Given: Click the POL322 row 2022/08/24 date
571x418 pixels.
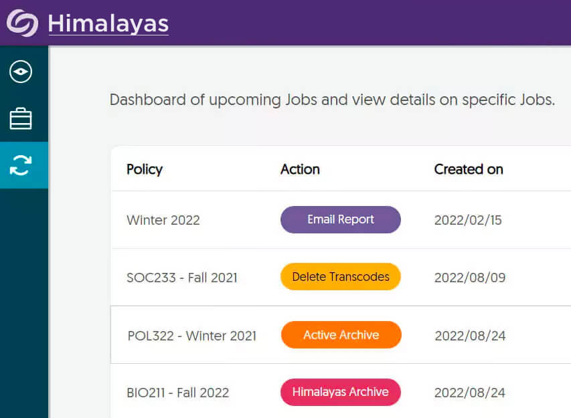Looking at the screenshot, I should click(470, 336).
